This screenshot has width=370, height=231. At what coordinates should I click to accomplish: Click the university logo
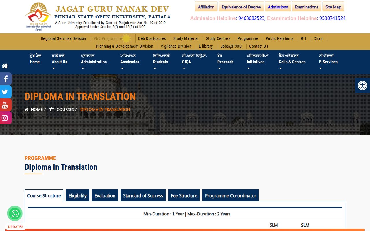(38, 16)
